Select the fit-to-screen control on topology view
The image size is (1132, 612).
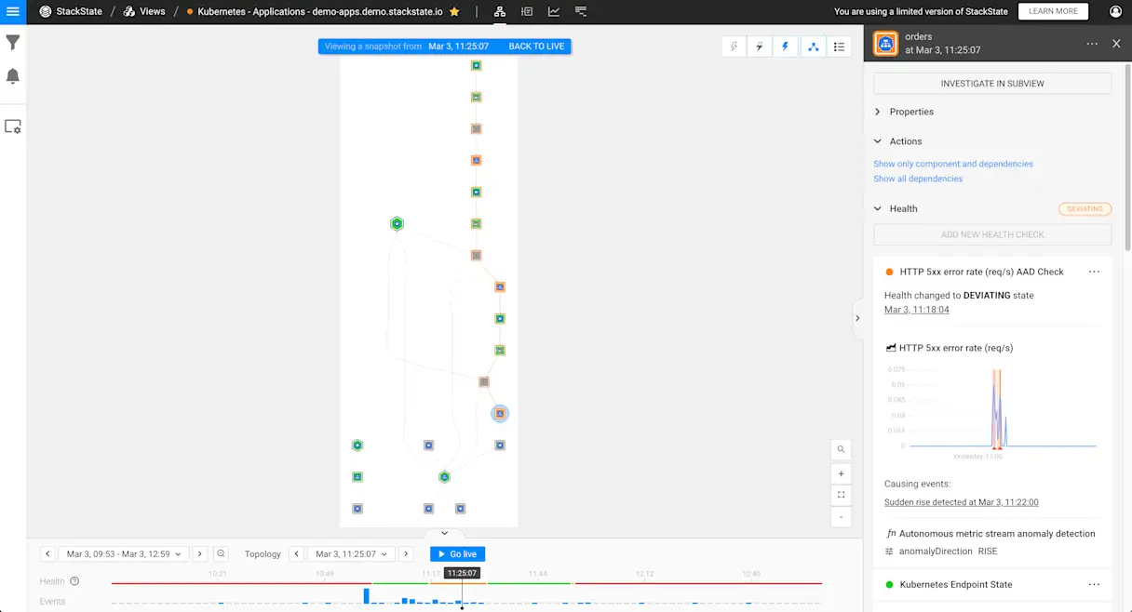click(841, 494)
